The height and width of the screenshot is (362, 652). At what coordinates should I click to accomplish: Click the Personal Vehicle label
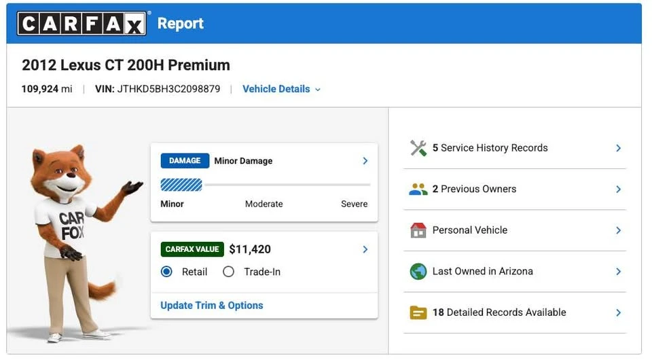[470, 230]
